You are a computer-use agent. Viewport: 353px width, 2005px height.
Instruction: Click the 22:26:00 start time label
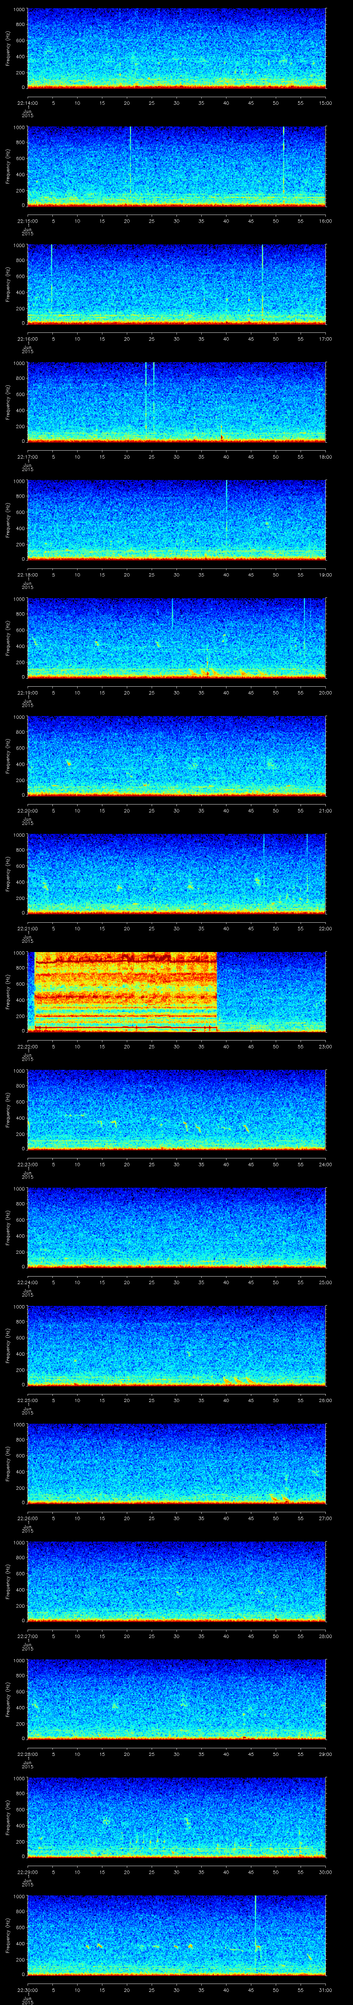point(27,1518)
